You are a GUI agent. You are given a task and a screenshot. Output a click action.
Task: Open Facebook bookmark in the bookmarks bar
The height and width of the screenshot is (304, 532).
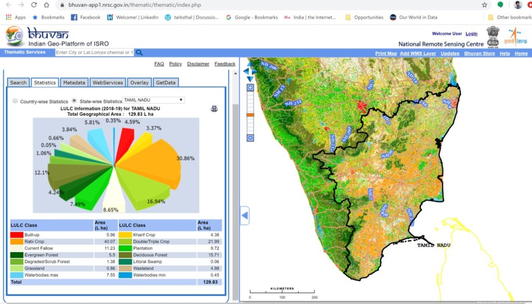(x=86, y=17)
